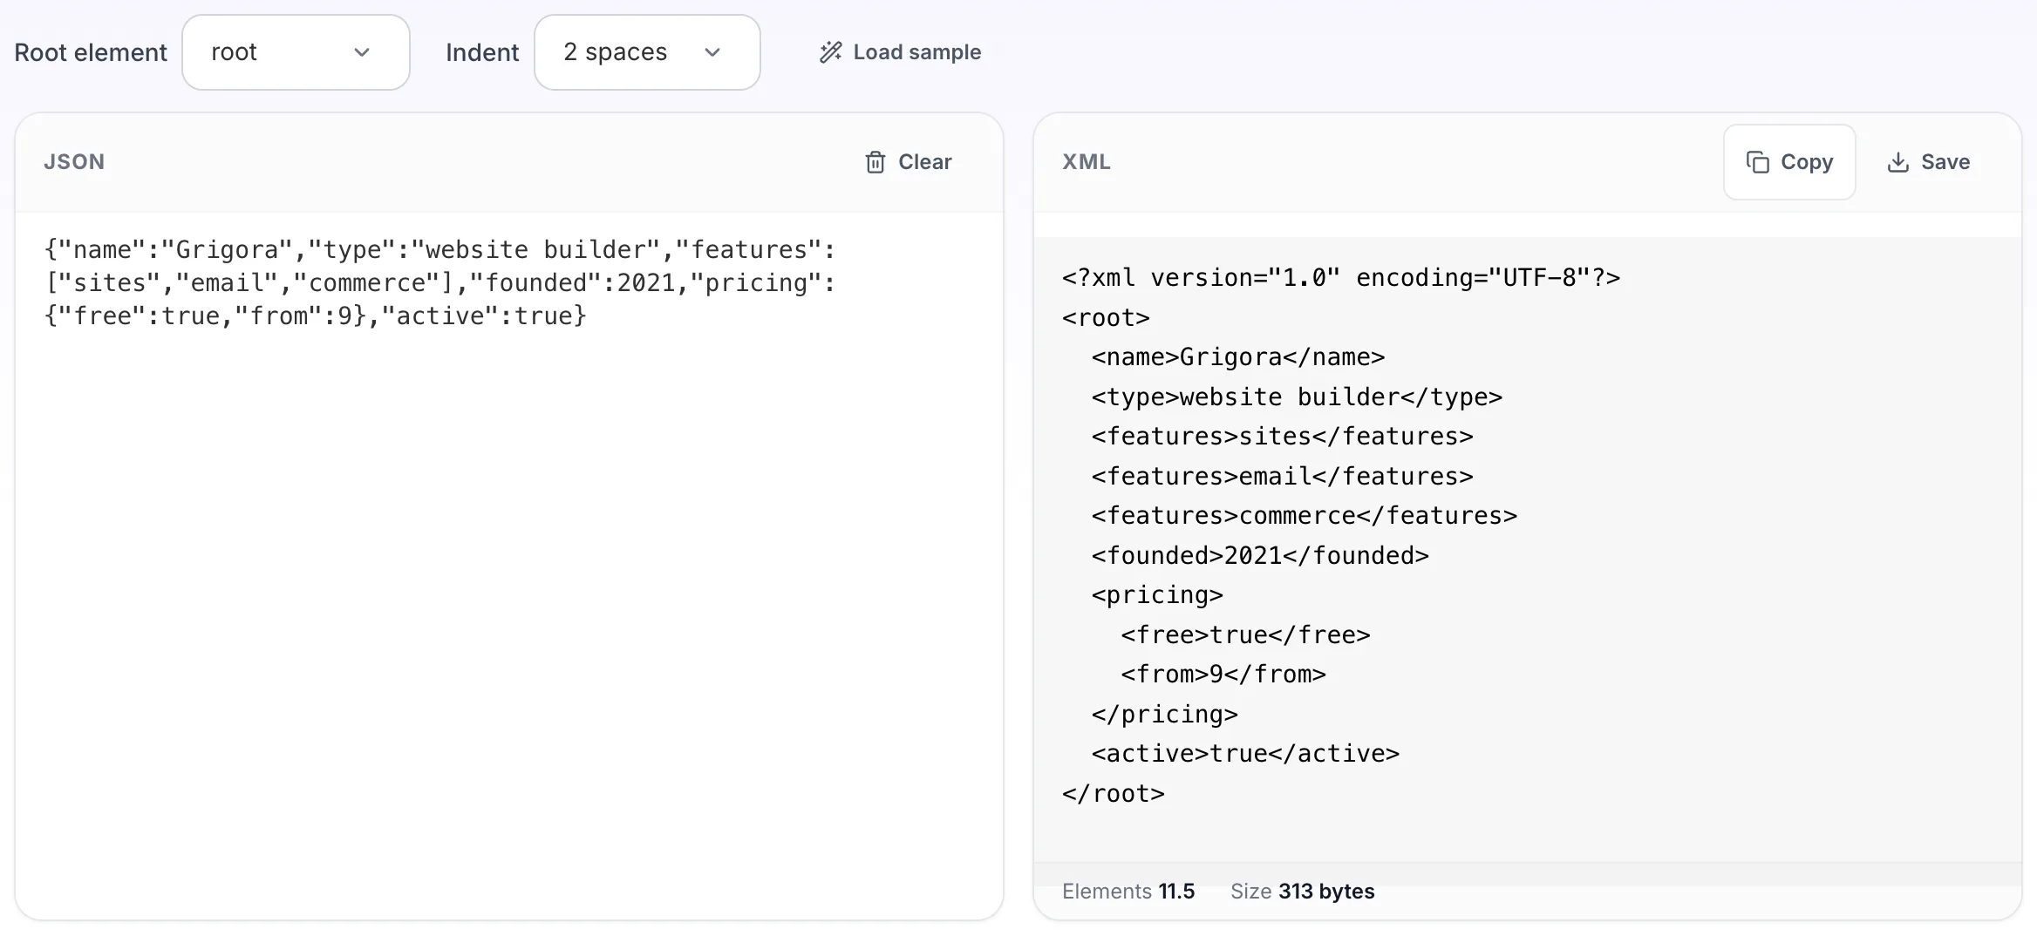
Task: Open the Root element dropdown
Action: coord(296,52)
